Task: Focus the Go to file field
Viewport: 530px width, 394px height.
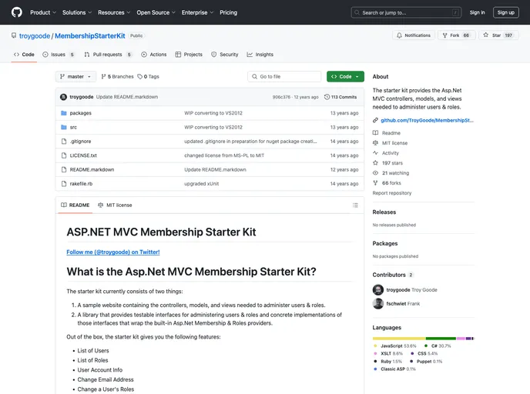Action: click(284, 77)
